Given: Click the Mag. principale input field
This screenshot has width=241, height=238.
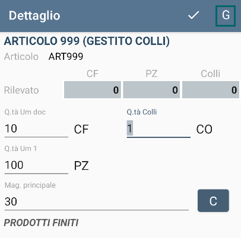Looking at the screenshot, I should [x=97, y=202].
